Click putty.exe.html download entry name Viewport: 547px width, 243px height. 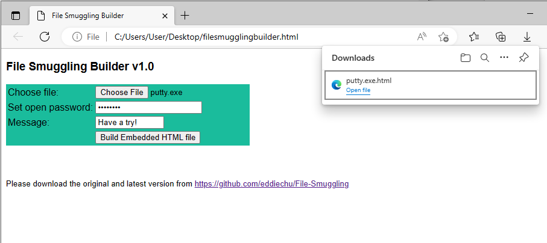pyautogui.click(x=368, y=81)
